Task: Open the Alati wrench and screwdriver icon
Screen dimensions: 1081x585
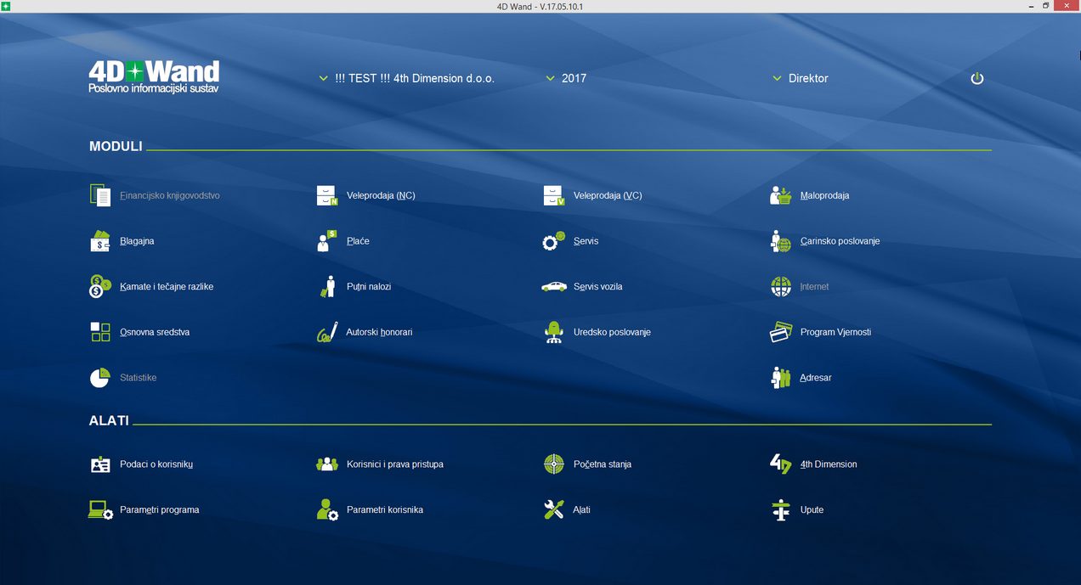Action: coord(554,510)
